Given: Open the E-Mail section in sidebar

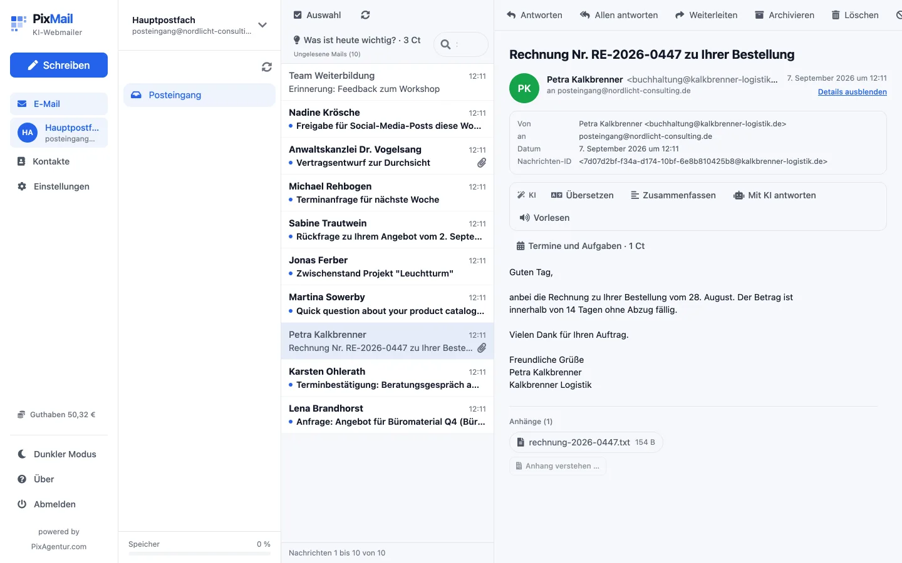Looking at the screenshot, I should (x=59, y=104).
